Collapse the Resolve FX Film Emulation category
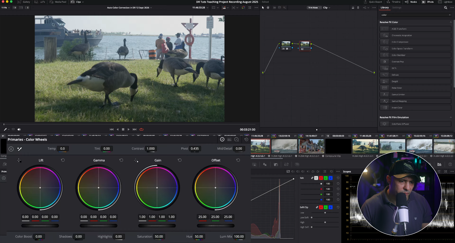455x243 pixels. click(451, 118)
